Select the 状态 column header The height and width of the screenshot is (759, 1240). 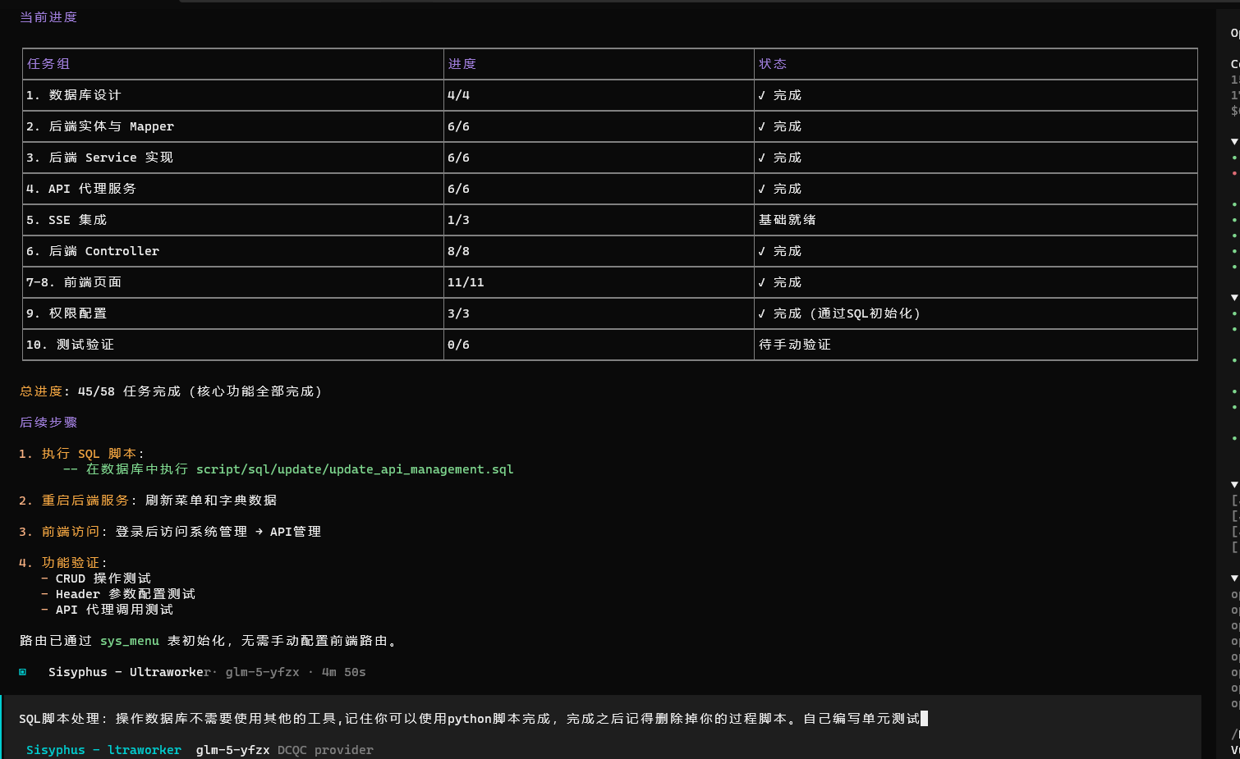click(773, 64)
